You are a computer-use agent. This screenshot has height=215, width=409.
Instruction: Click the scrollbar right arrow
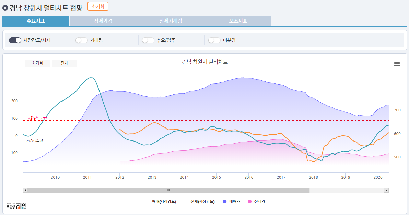pos(386,190)
